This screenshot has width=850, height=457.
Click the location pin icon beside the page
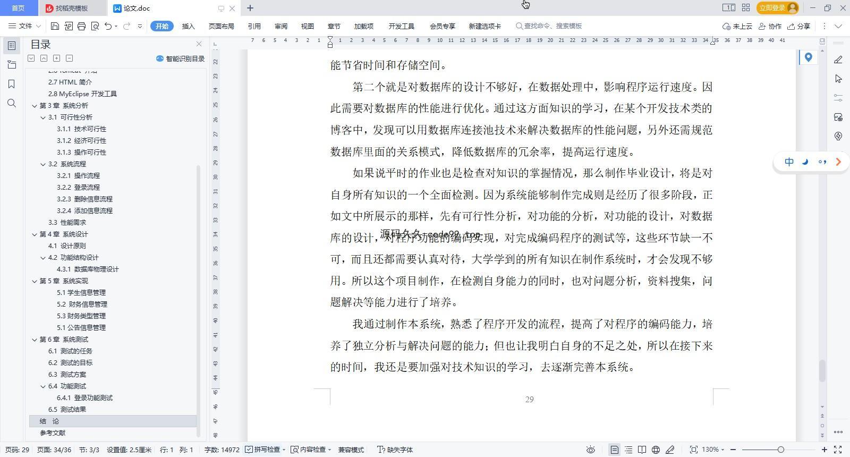[x=808, y=57]
